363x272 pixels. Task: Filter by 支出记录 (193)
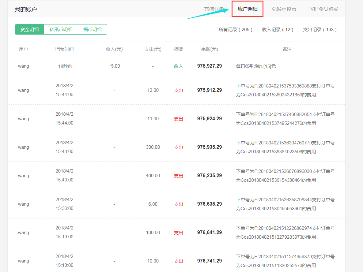[320, 29]
